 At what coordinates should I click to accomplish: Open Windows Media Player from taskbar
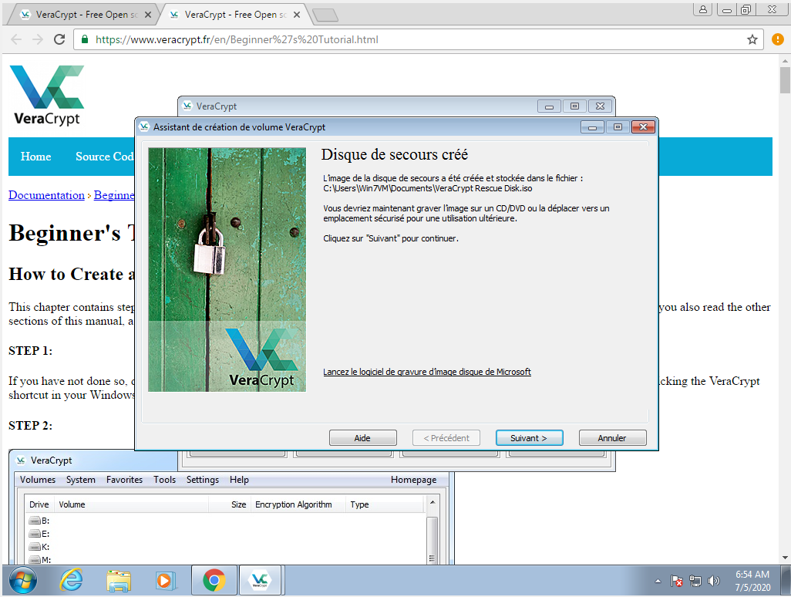coord(165,581)
